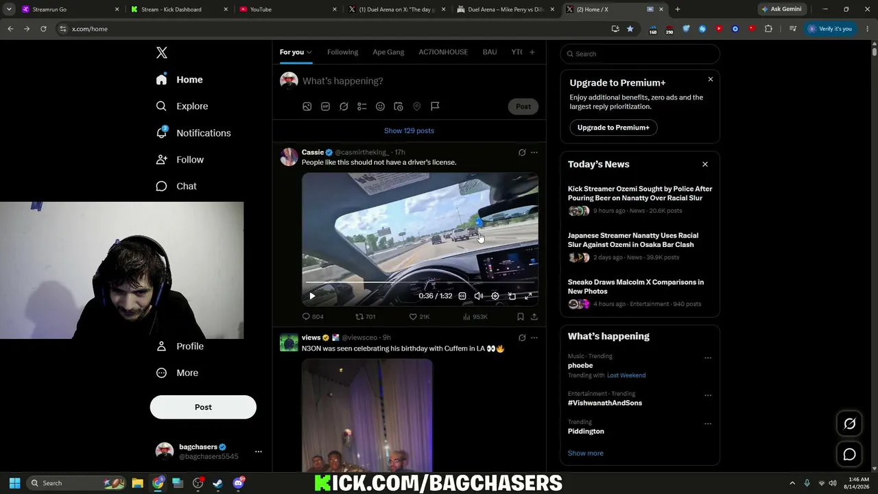
Task: Click the Upgrade to Premium+ button
Action: click(x=613, y=128)
